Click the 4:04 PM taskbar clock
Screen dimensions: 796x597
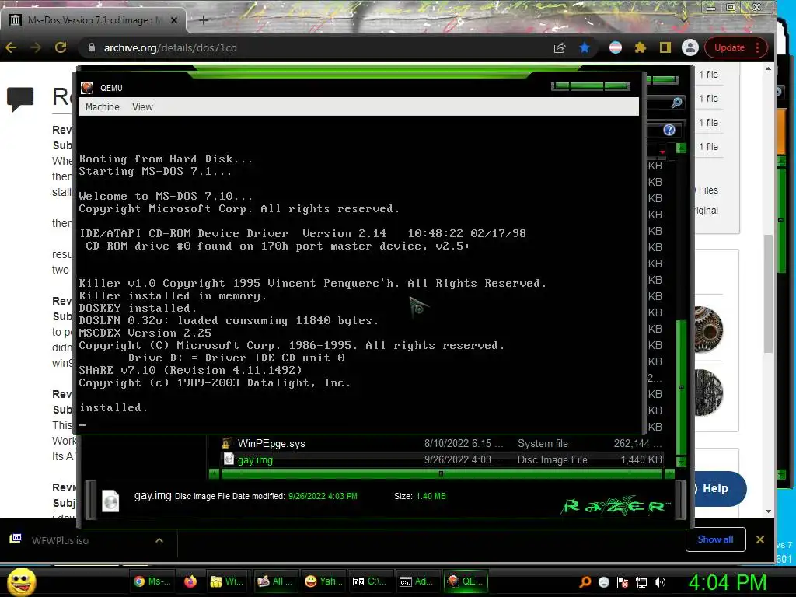727,583
